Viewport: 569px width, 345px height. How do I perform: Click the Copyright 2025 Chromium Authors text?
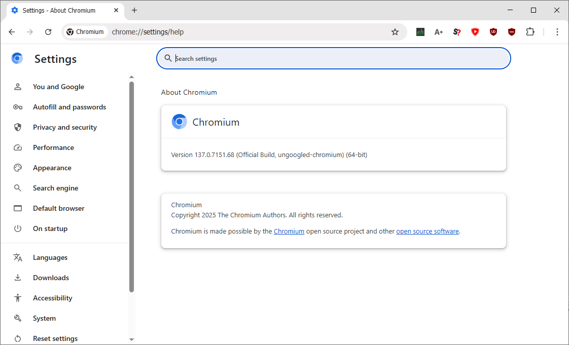coord(257,215)
